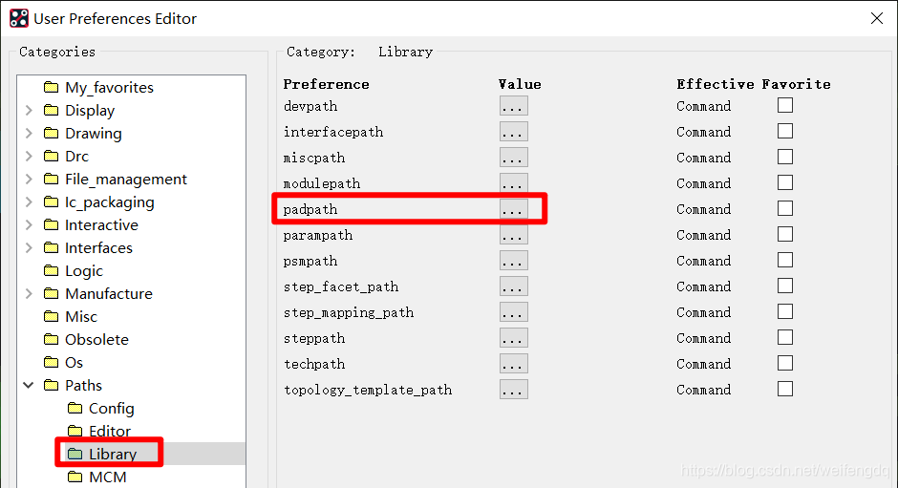Viewport: 898px width, 488px height.
Task: Open the steppath value editor button
Action: pos(513,338)
